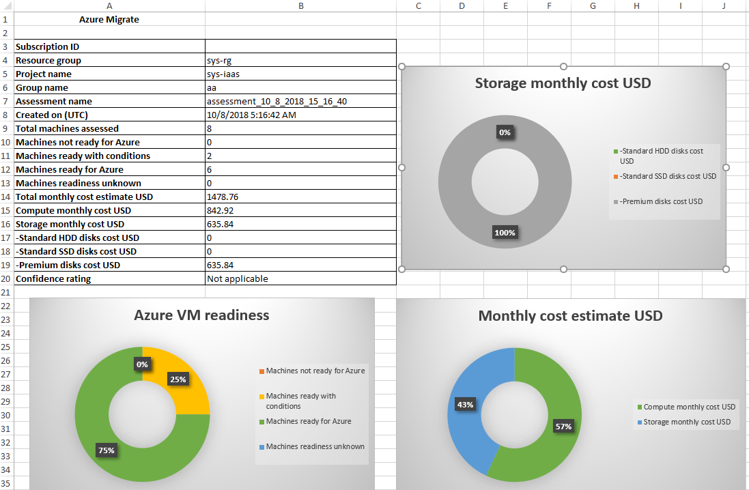The image size is (749, 490).
Task: Select the 10/8/2018 5:16:42 AM cell
Action: coord(300,115)
